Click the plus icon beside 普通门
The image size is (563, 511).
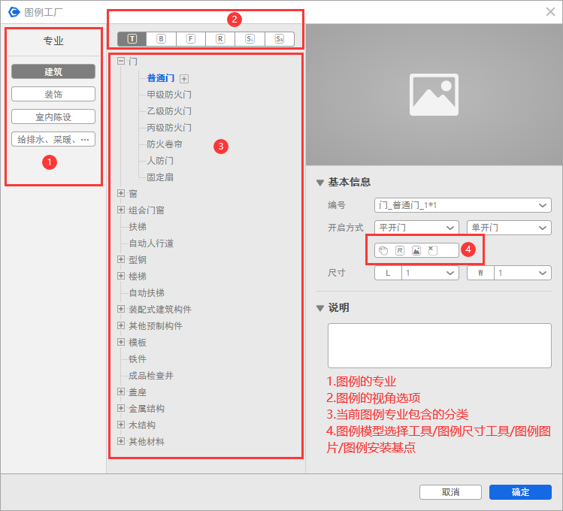click(x=184, y=78)
